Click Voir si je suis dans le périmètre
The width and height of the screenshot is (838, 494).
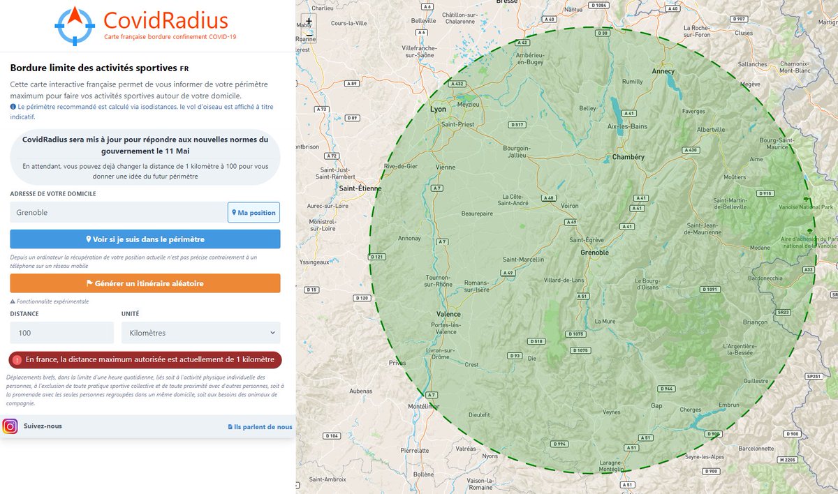point(145,239)
